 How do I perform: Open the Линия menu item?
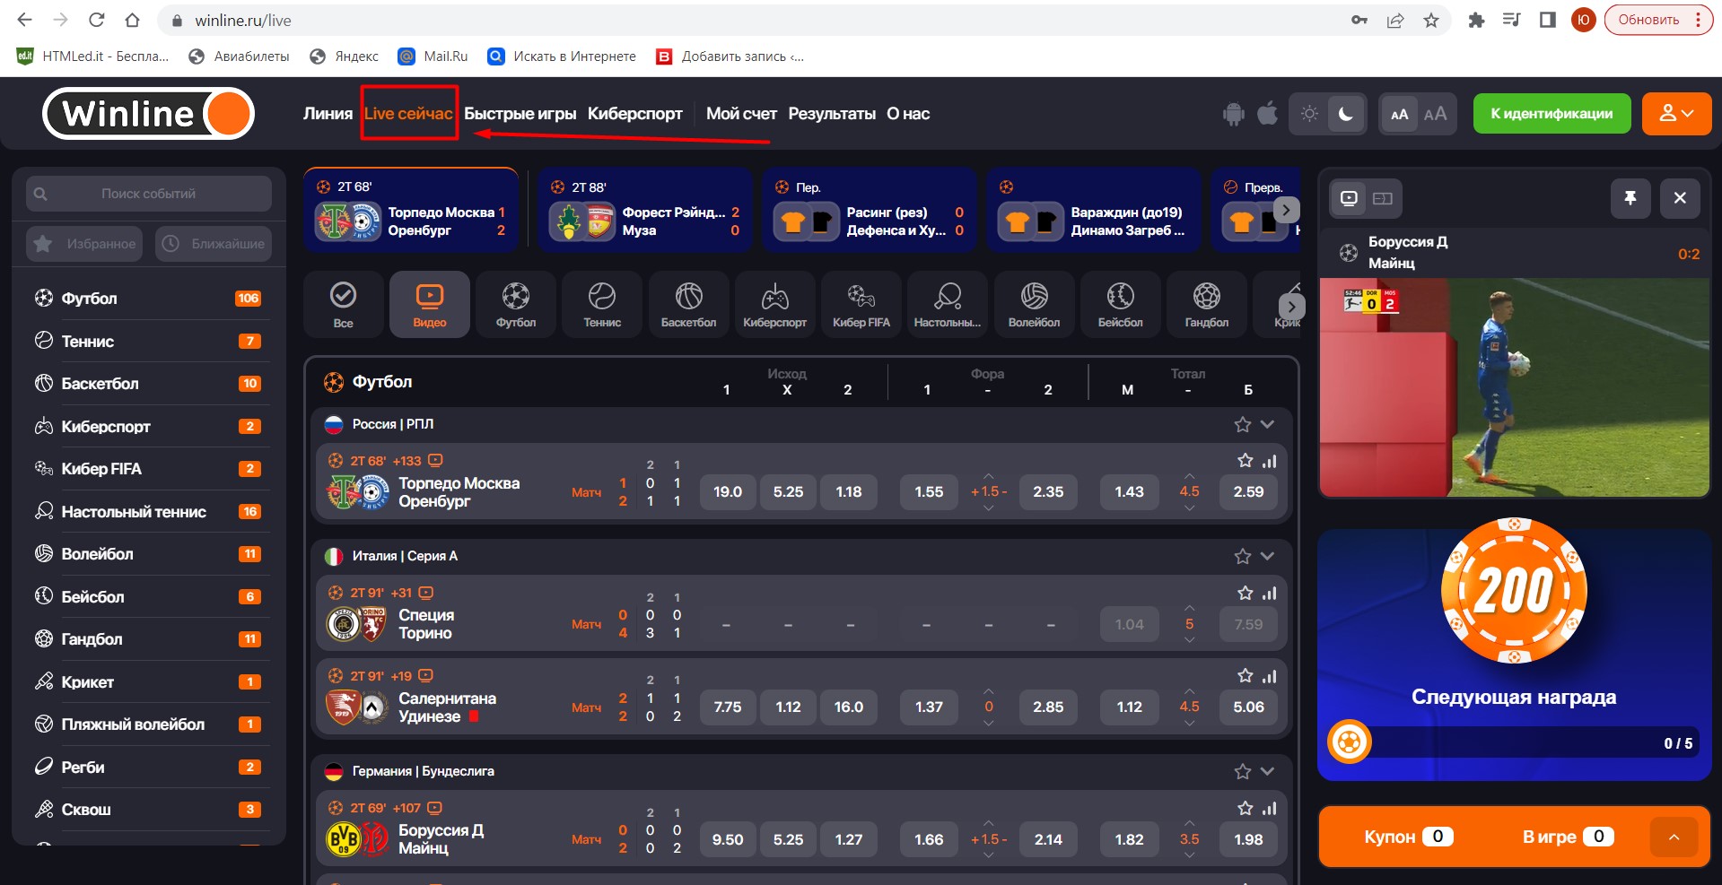click(x=328, y=114)
